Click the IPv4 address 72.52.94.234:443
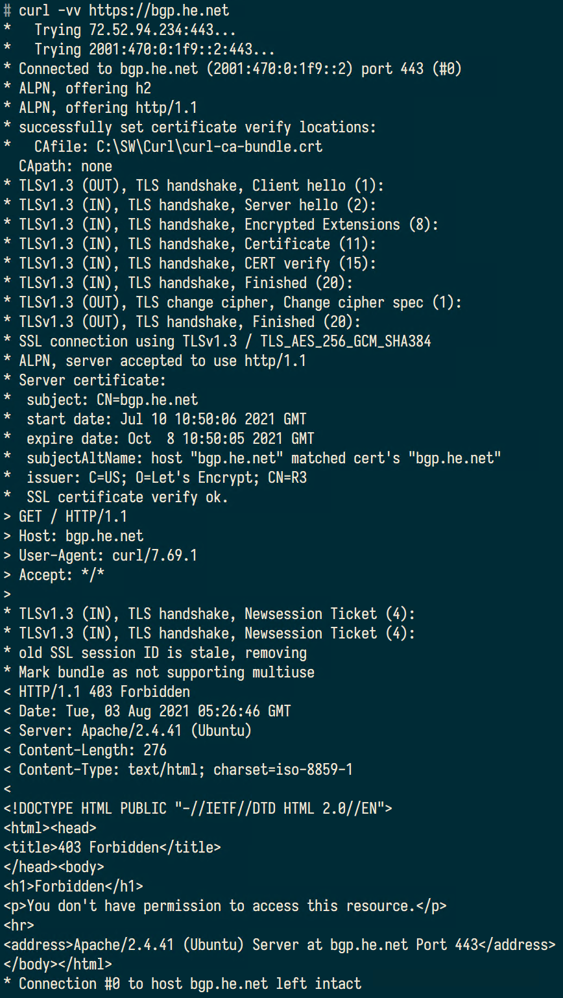This screenshot has height=998, width=563. click(x=167, y=30)
